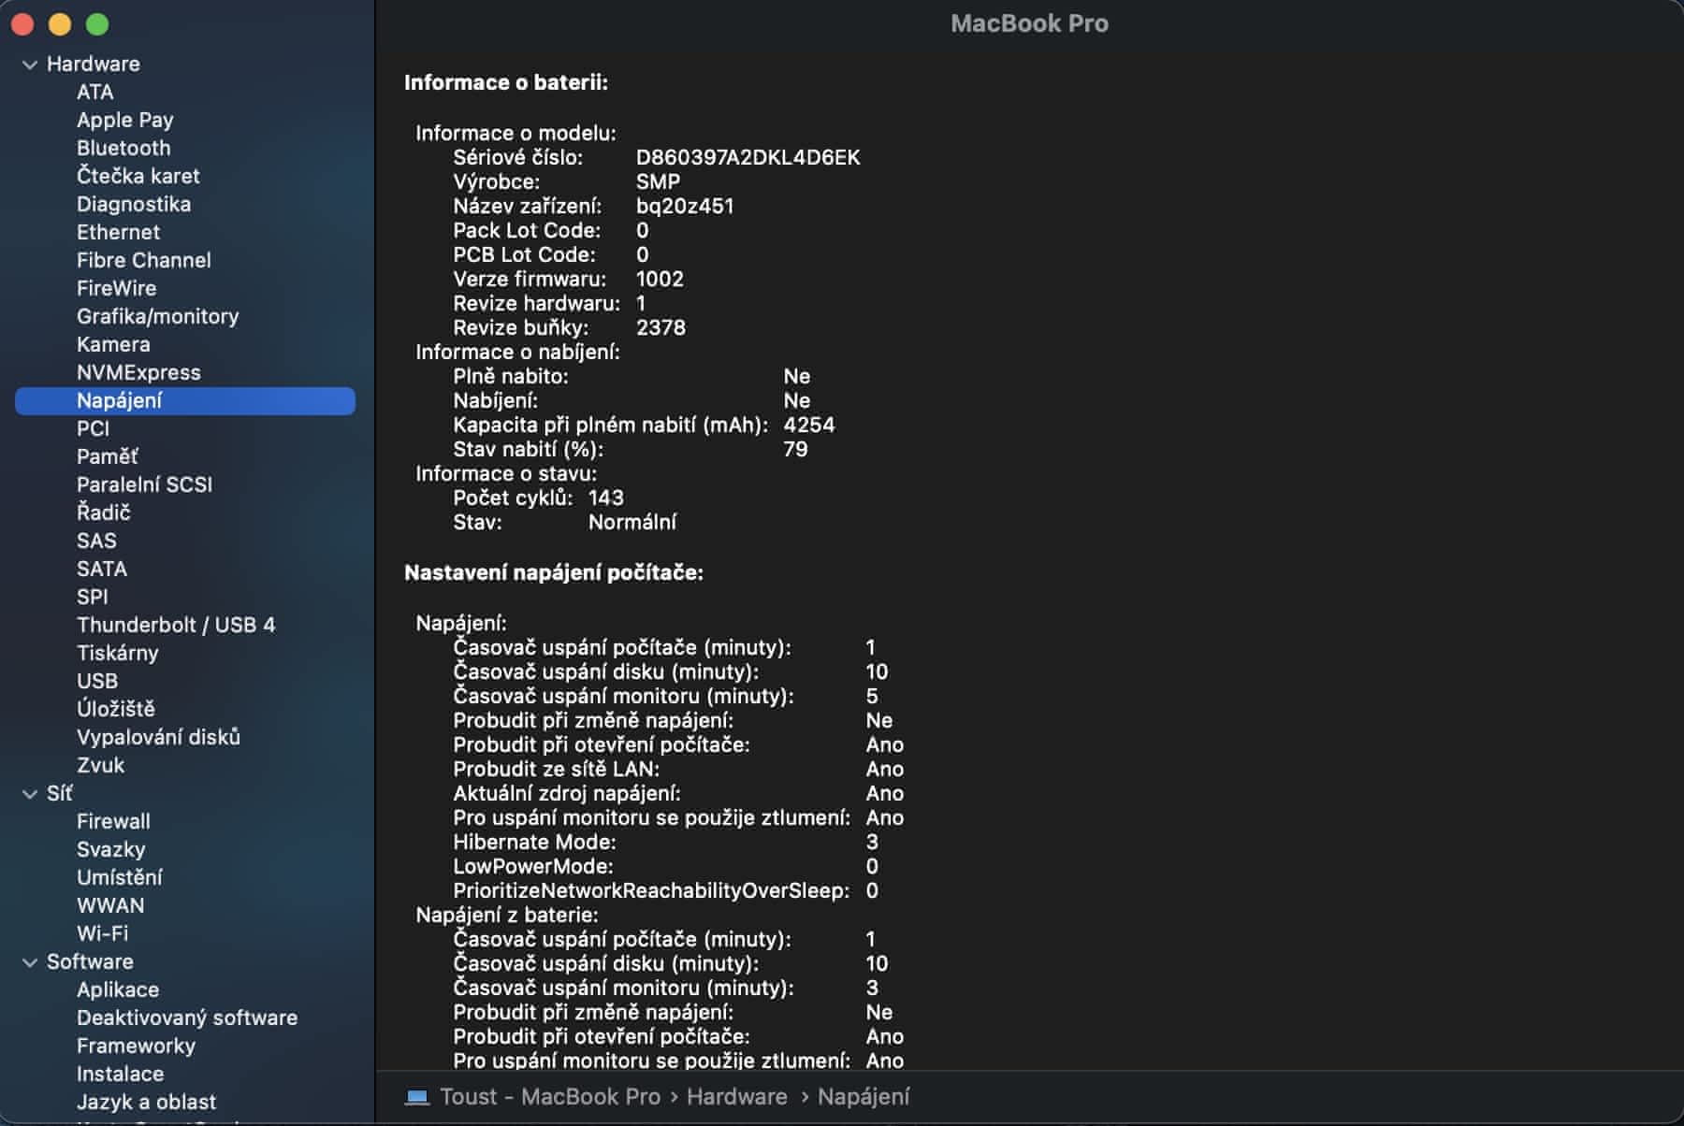Image resolution: width=1684 pixels, height=1126 pixels.
Task: Click the Informace o baterii heading
Action: pos(506,82)
